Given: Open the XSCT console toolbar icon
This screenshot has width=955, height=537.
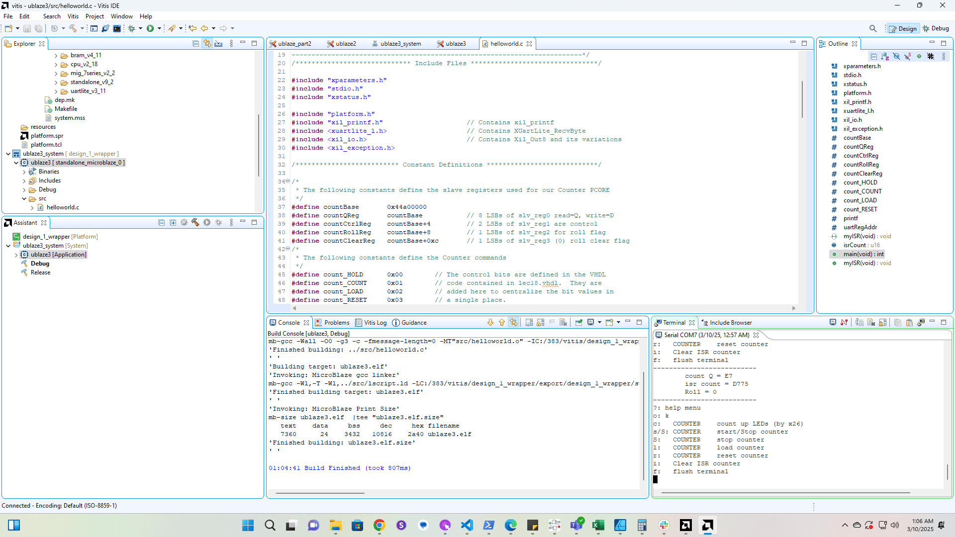Looking at the screenshot, I should 94,28.
